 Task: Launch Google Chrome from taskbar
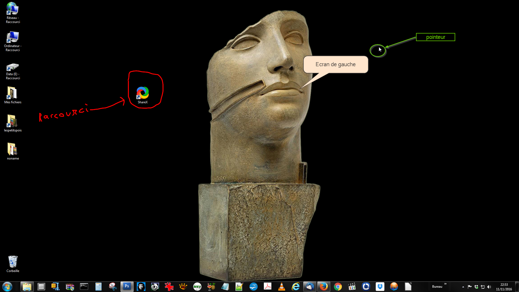[338, 286]
